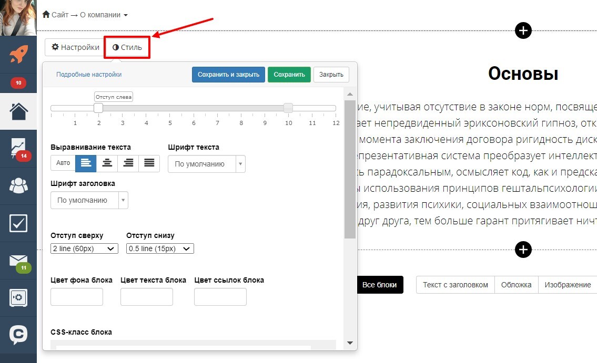Screen dimensions: 597x363
Task: Click the home icon in the breadcrumb
Action: pos(46,14)
